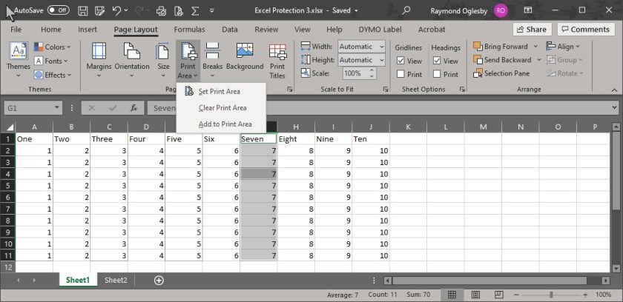Click the Insert Function fx icon
The image size is (623, 302).
pyautogui.click(x=134, y=108)
